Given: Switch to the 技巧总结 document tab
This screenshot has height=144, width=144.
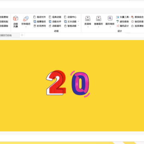Looking at the screenshot, I should tap(9, 35).
